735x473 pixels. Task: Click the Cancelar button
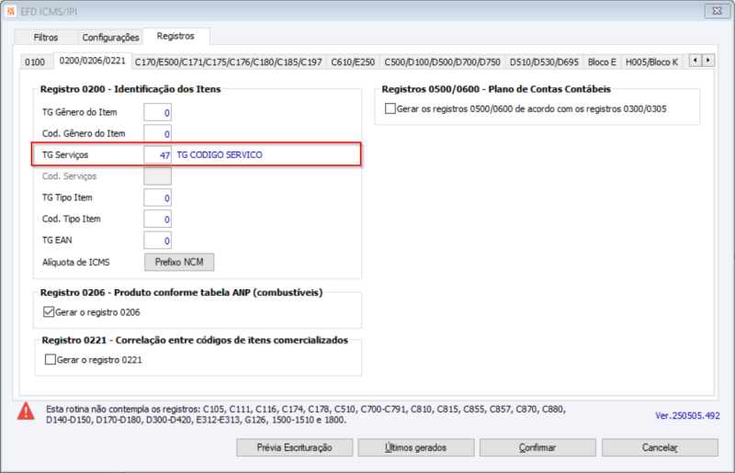pos(660,447)
